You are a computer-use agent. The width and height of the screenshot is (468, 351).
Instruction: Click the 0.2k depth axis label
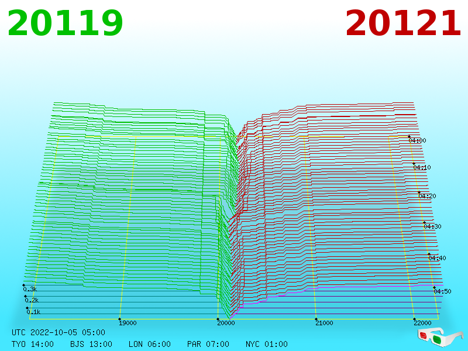coord(32,300)
